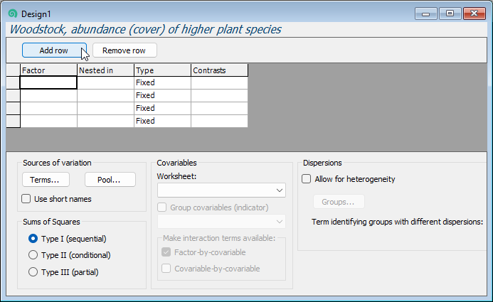Screen dimensions: 493x302
Task: Click the Contrasts column header
Action: (219, 70)
